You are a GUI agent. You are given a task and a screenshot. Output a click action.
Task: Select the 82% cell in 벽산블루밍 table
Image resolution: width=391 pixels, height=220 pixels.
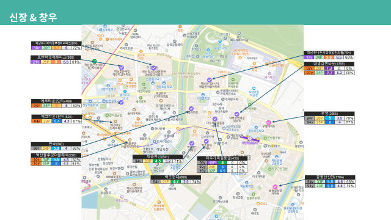[x=76, y=159]
